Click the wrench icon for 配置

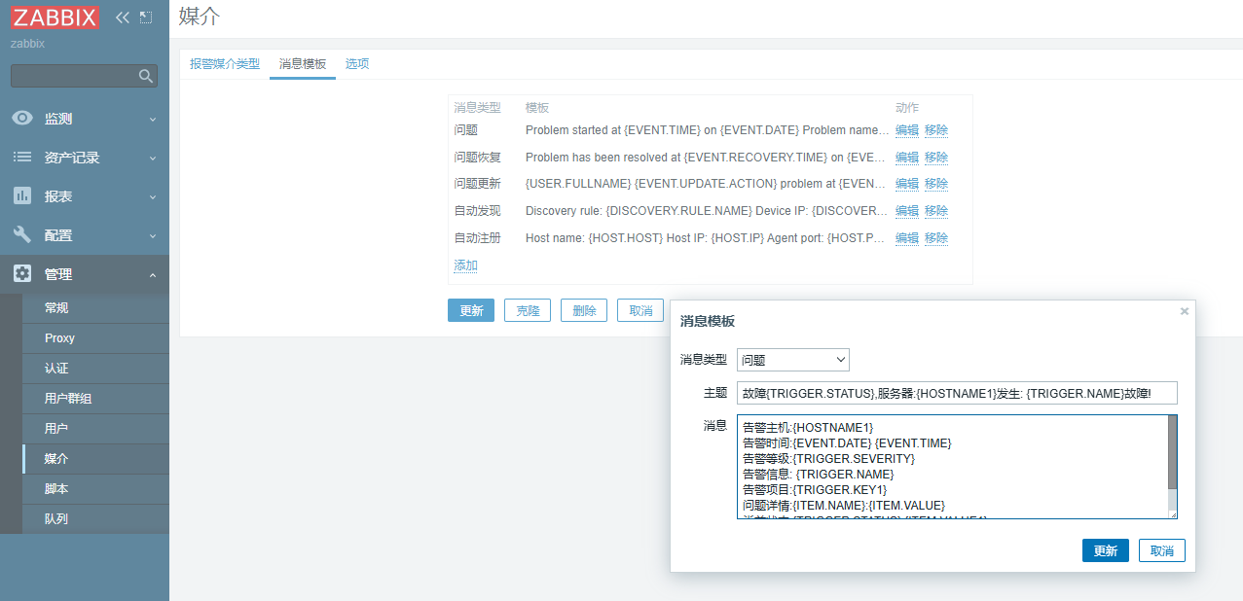(x=22, y=235)
